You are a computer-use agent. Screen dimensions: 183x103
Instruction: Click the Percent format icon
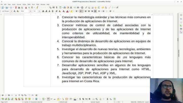click(83, 99)
